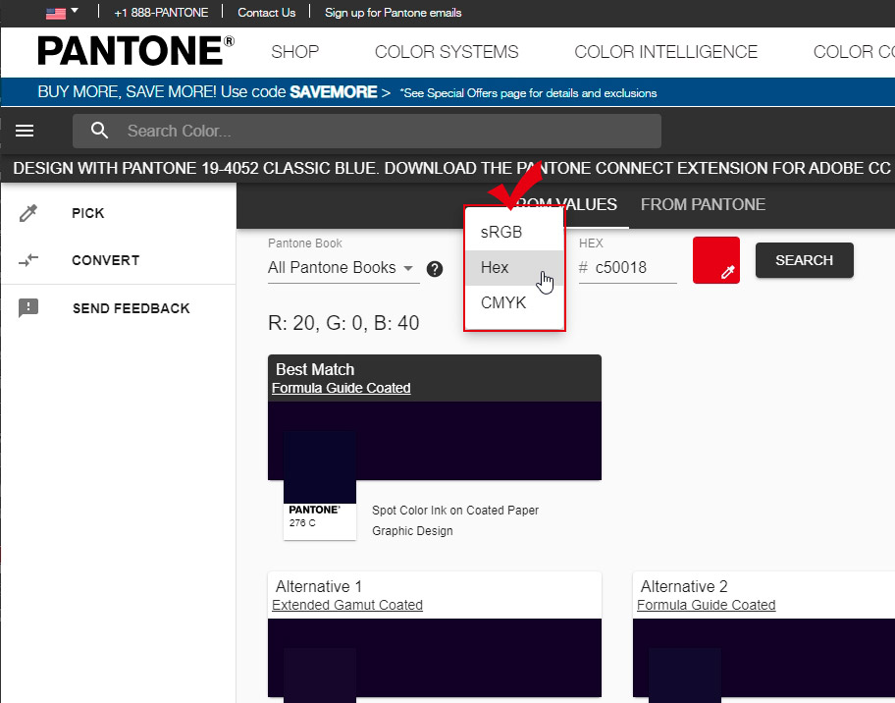The height and width of the screenshot is (703, 895).
Task: Click the Classic Blue download banner
Action: click(450, 168)
